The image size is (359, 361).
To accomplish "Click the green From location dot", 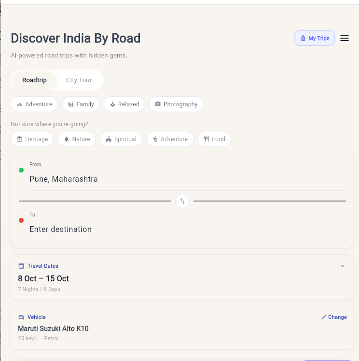I will click(x=21, y=170).
